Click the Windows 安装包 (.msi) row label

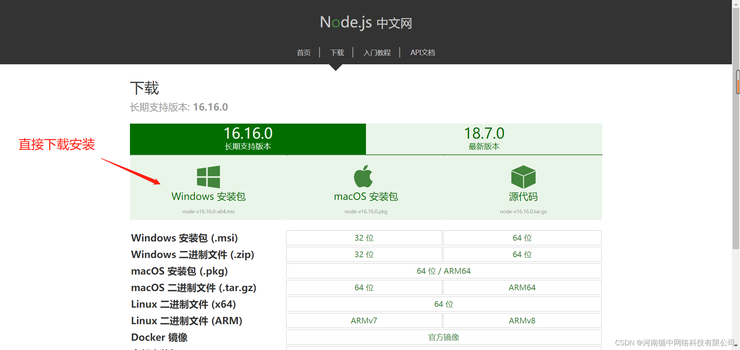pos(184,238)
